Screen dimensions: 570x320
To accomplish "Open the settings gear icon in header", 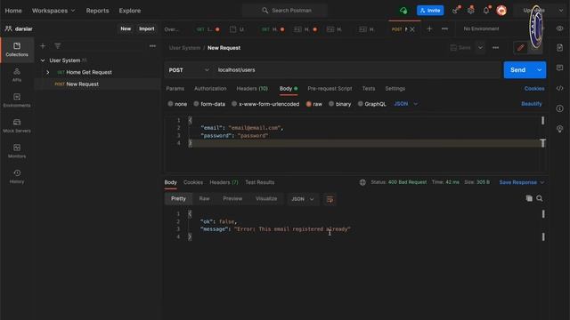I will point(471,11).
